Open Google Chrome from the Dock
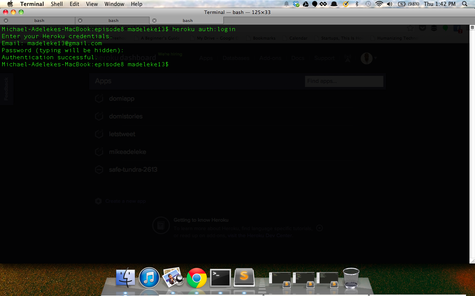Screen dimensions: 475x296 pyautogui.click(x=197, y=278)
